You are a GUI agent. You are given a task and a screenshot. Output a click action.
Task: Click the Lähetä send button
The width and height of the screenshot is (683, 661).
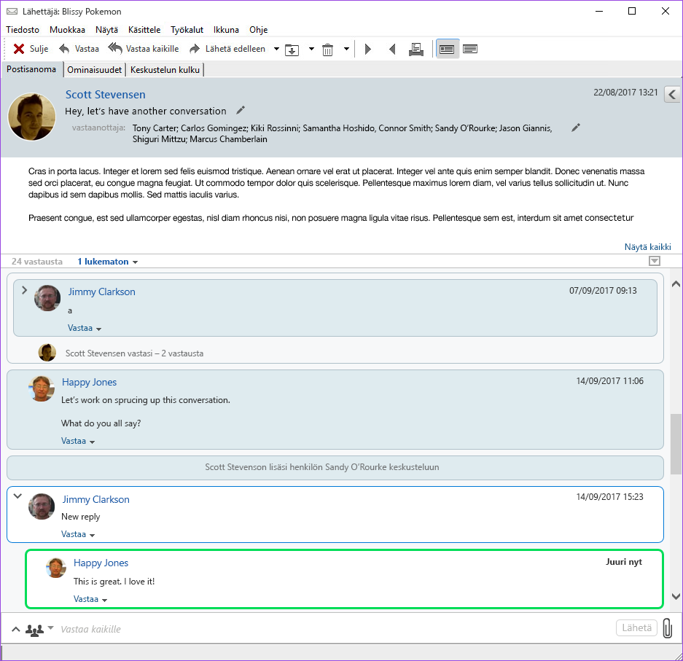[x=636, y=628]
